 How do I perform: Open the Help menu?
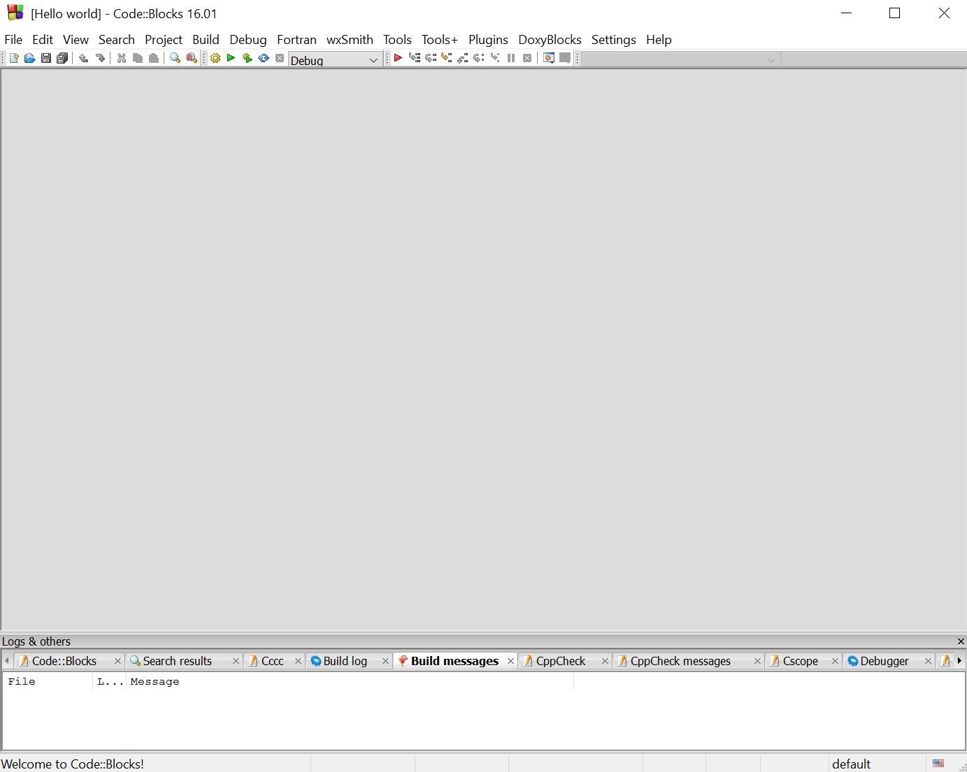point(659,40)
